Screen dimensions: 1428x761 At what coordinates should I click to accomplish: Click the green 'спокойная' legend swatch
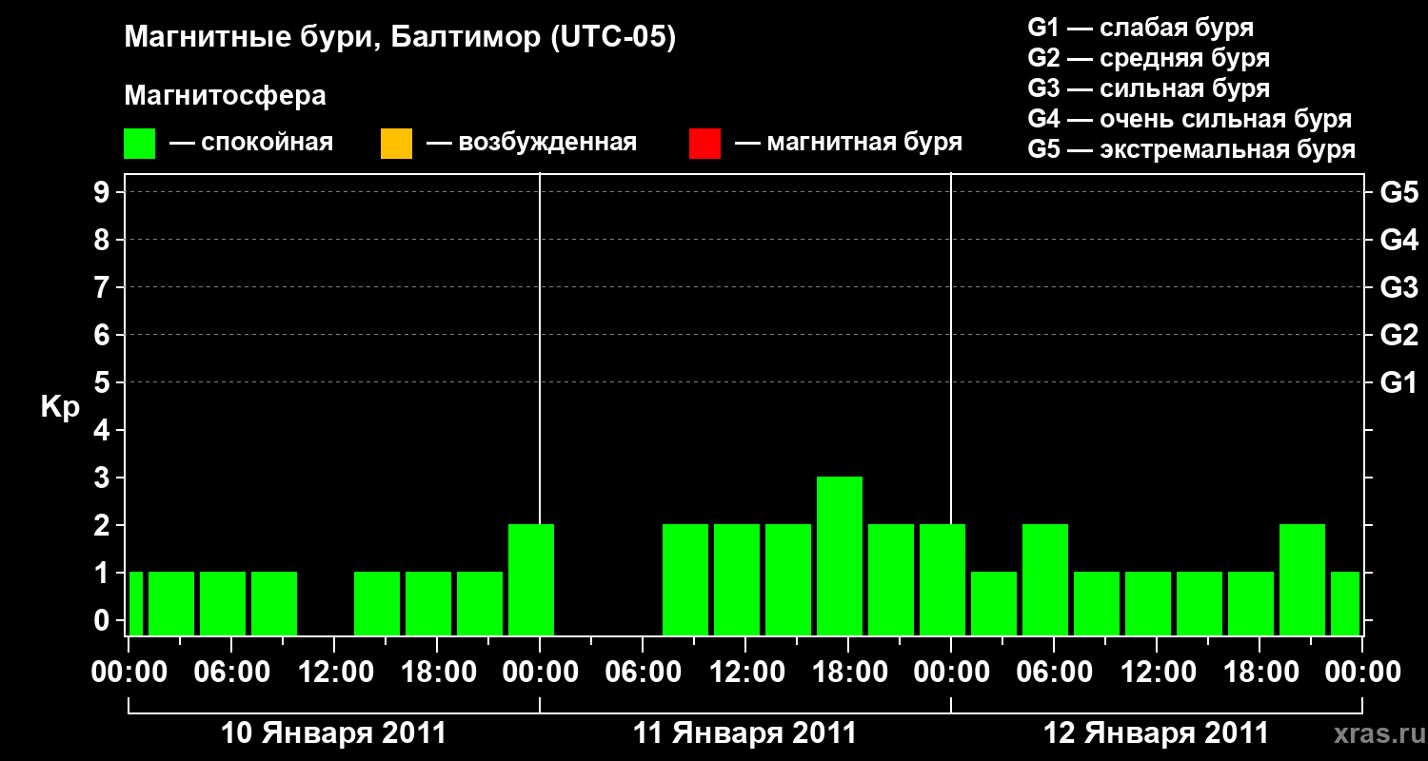coord(140,144)
